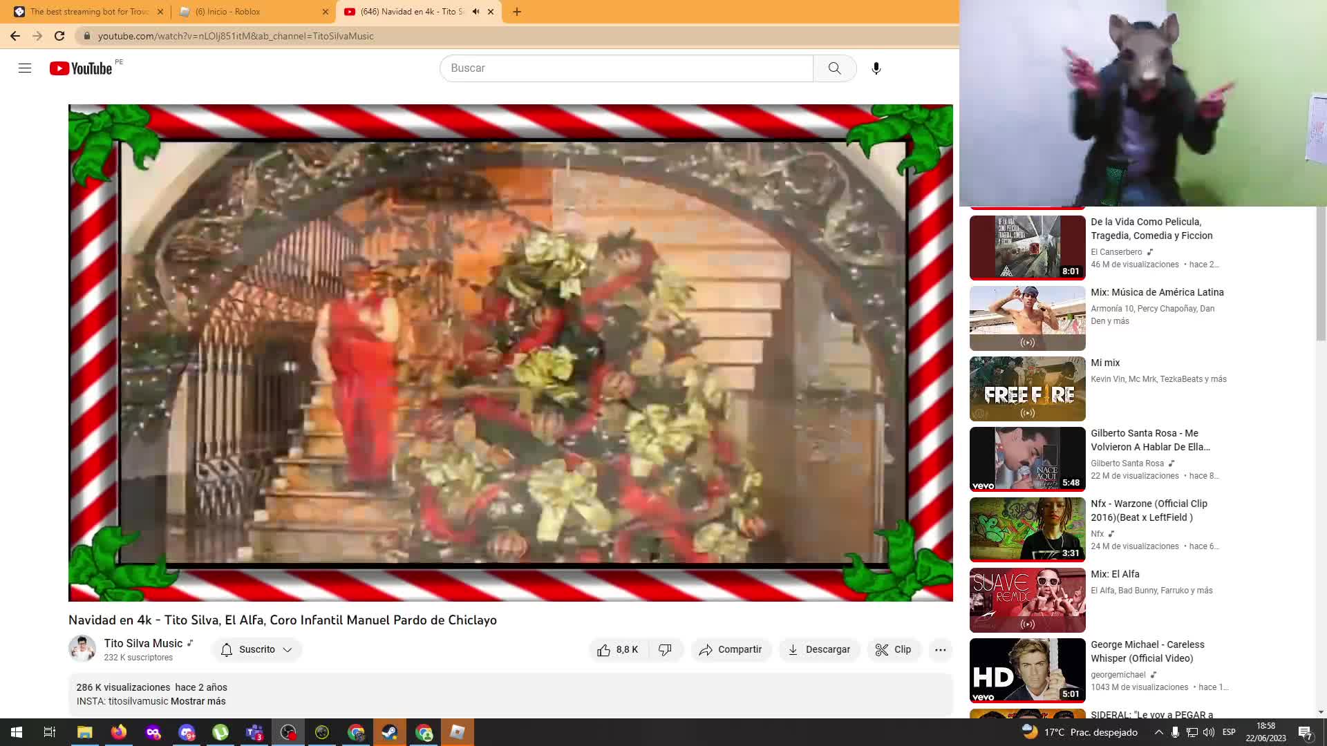This screenshot has width=1327, height=746.
Task: Dislike the video with the thumbs-down icon
Action: (665, 650)
